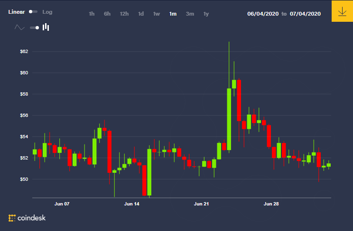
Task: Toggle the line/candlestick chart switch
Action: click(x=35, y=27)
